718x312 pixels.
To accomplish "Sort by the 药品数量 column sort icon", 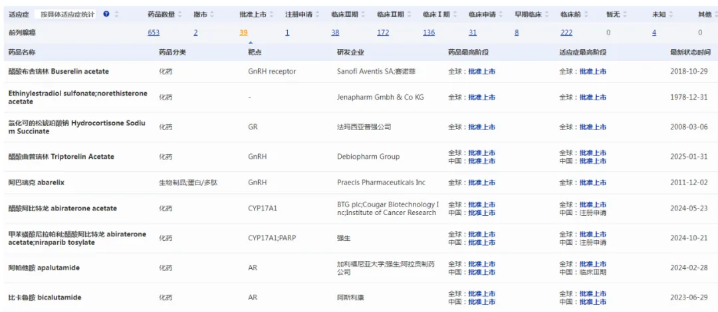I will point(181,14).
